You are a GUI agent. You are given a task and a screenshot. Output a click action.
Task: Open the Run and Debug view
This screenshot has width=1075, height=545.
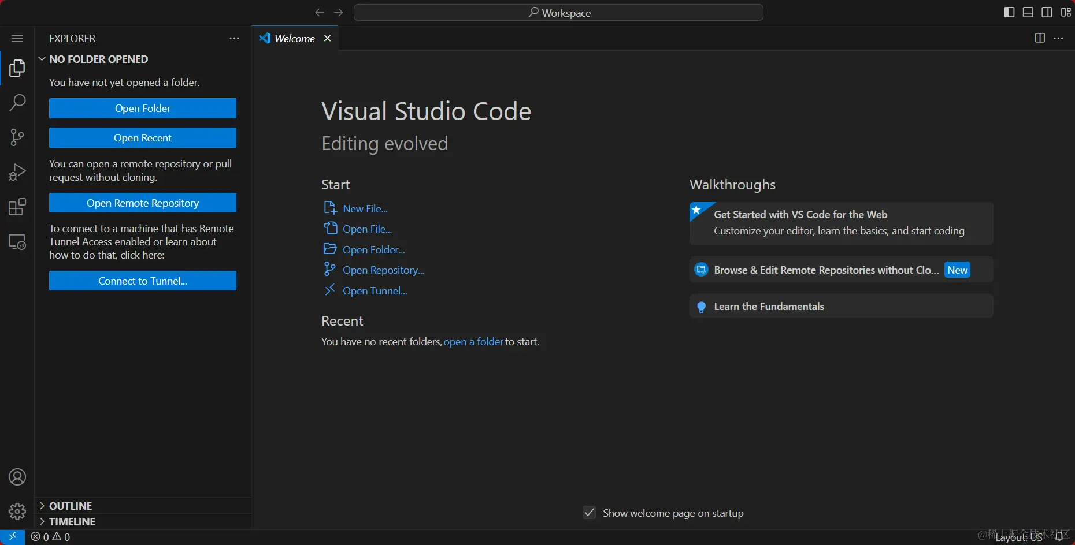click(x=17, y=172)
